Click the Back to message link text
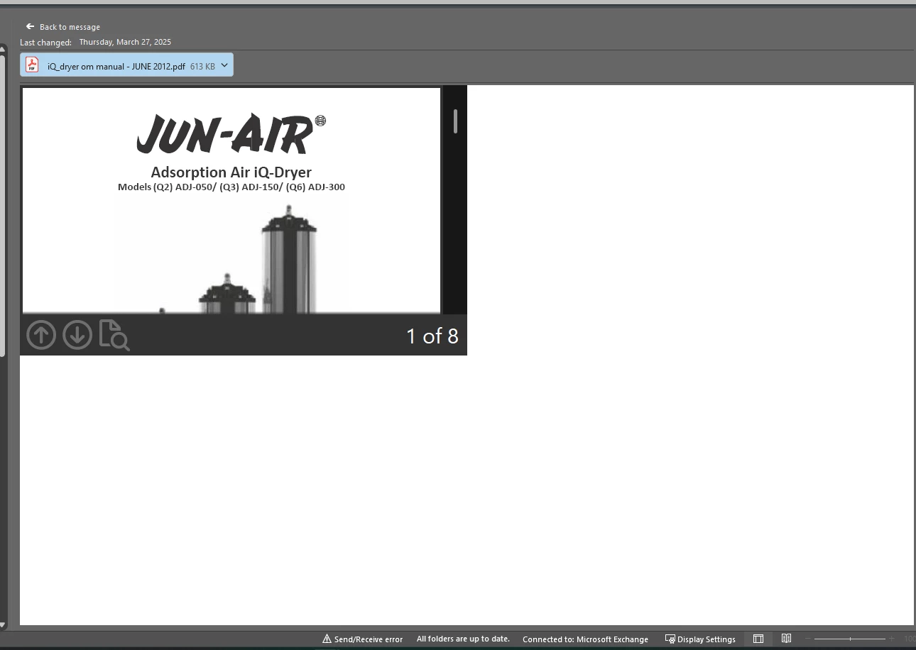The height and width of the screenshot is (650, 916). (x=70, y=27)
